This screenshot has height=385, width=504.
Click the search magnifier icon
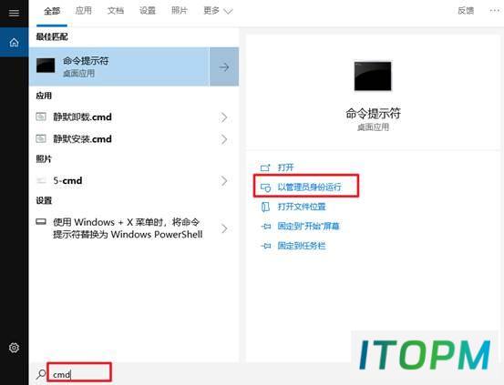[41, 374]
